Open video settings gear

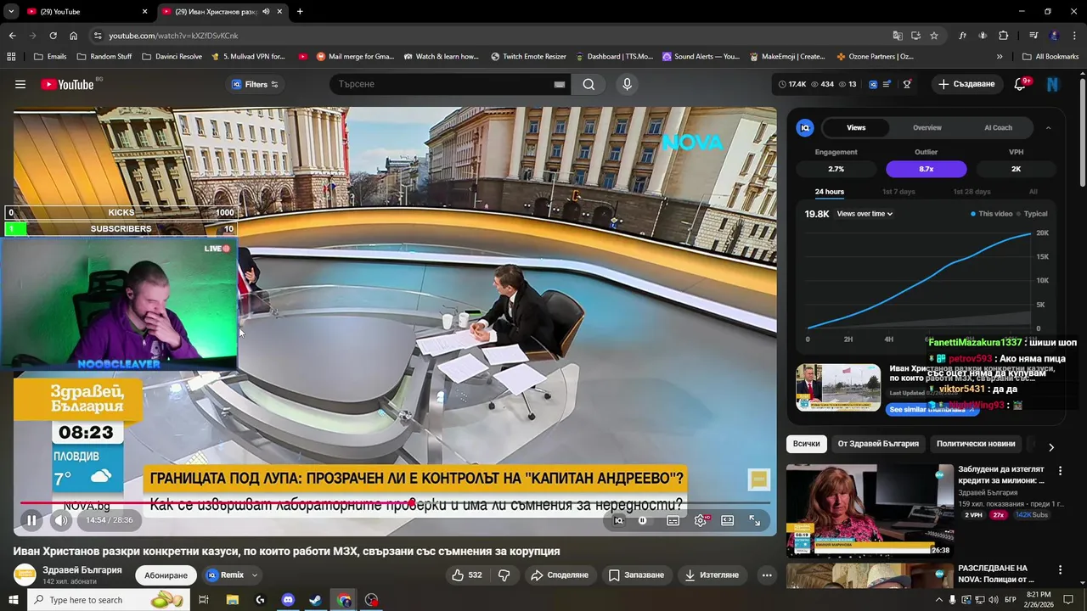701,520
